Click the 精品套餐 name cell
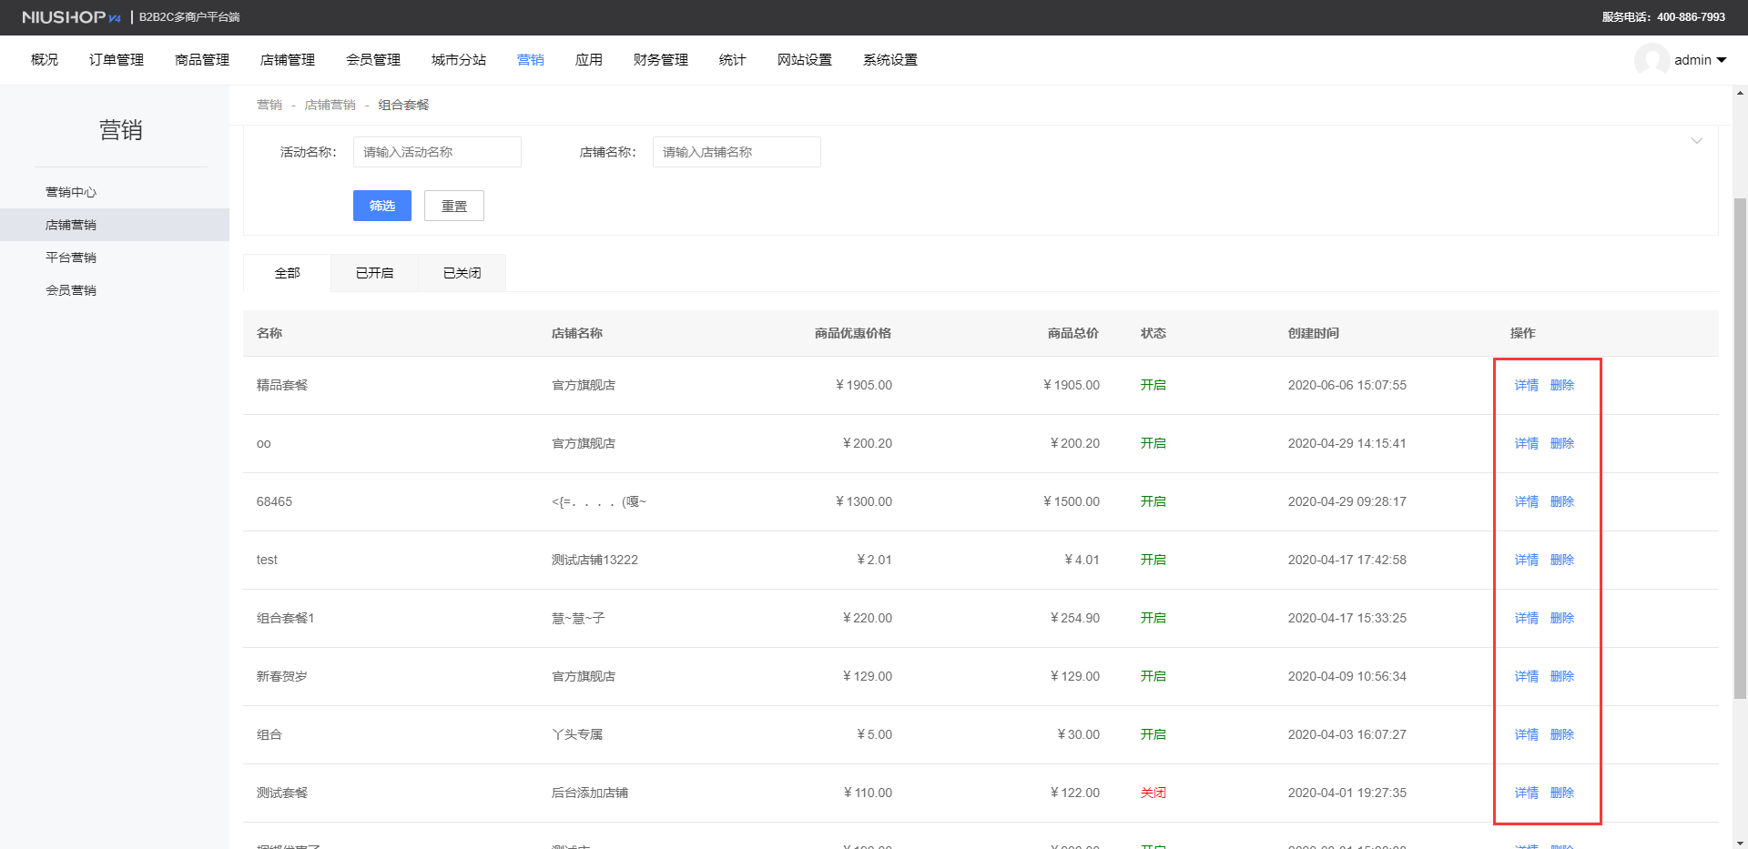The height and width of the screenshot is (849, 1748). [282, 386]
